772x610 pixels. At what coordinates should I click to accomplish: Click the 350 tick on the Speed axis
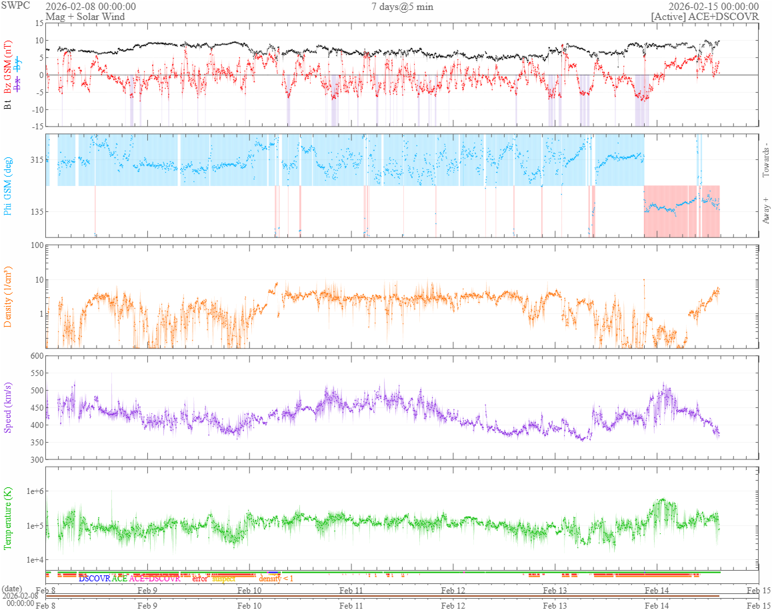[37, 442]
